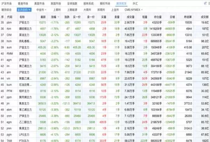This screenshot has width=210, height=142.
Task: Switch to the 美国市场 tab
Action: 39,3
